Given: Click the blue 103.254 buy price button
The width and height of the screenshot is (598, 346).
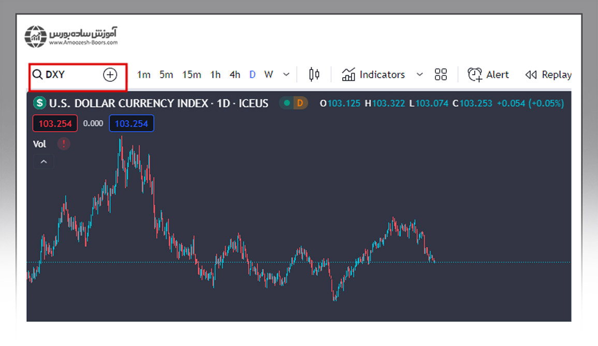Looking at the screenshot, I should 131,124.
